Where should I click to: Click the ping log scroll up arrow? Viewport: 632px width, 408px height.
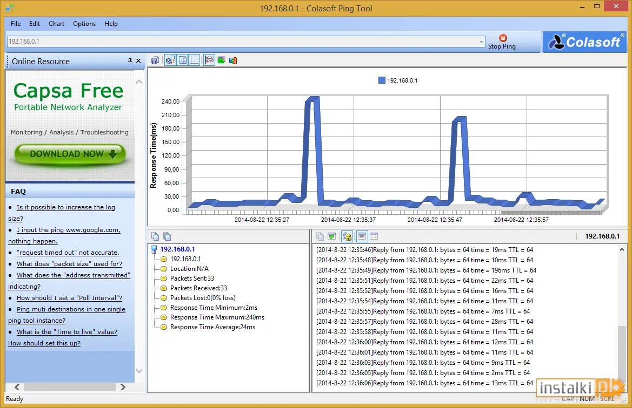click(622, 250)
